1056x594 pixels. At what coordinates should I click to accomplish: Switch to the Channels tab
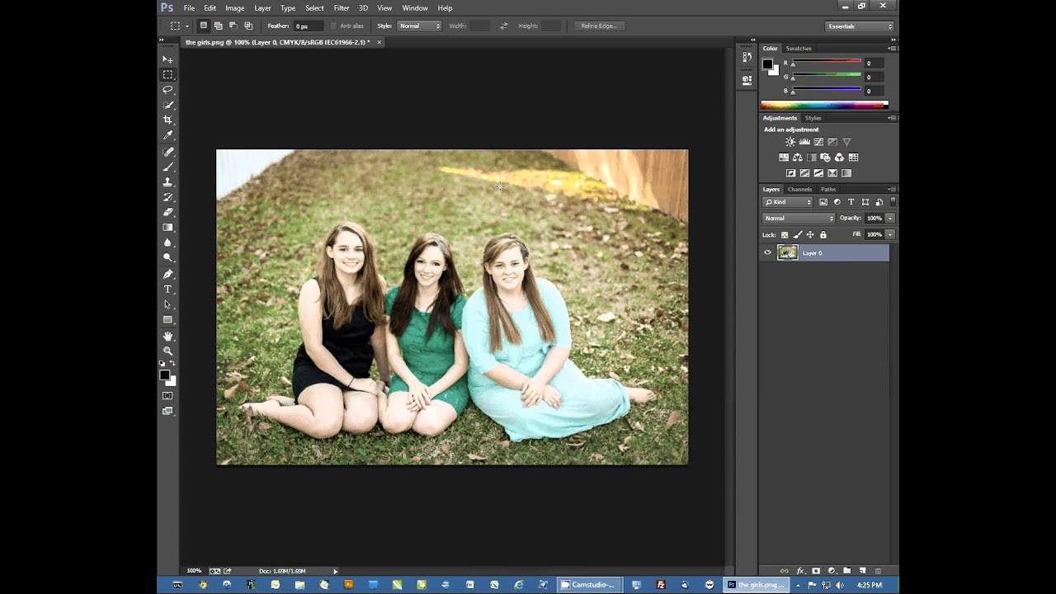coord(799,190)
